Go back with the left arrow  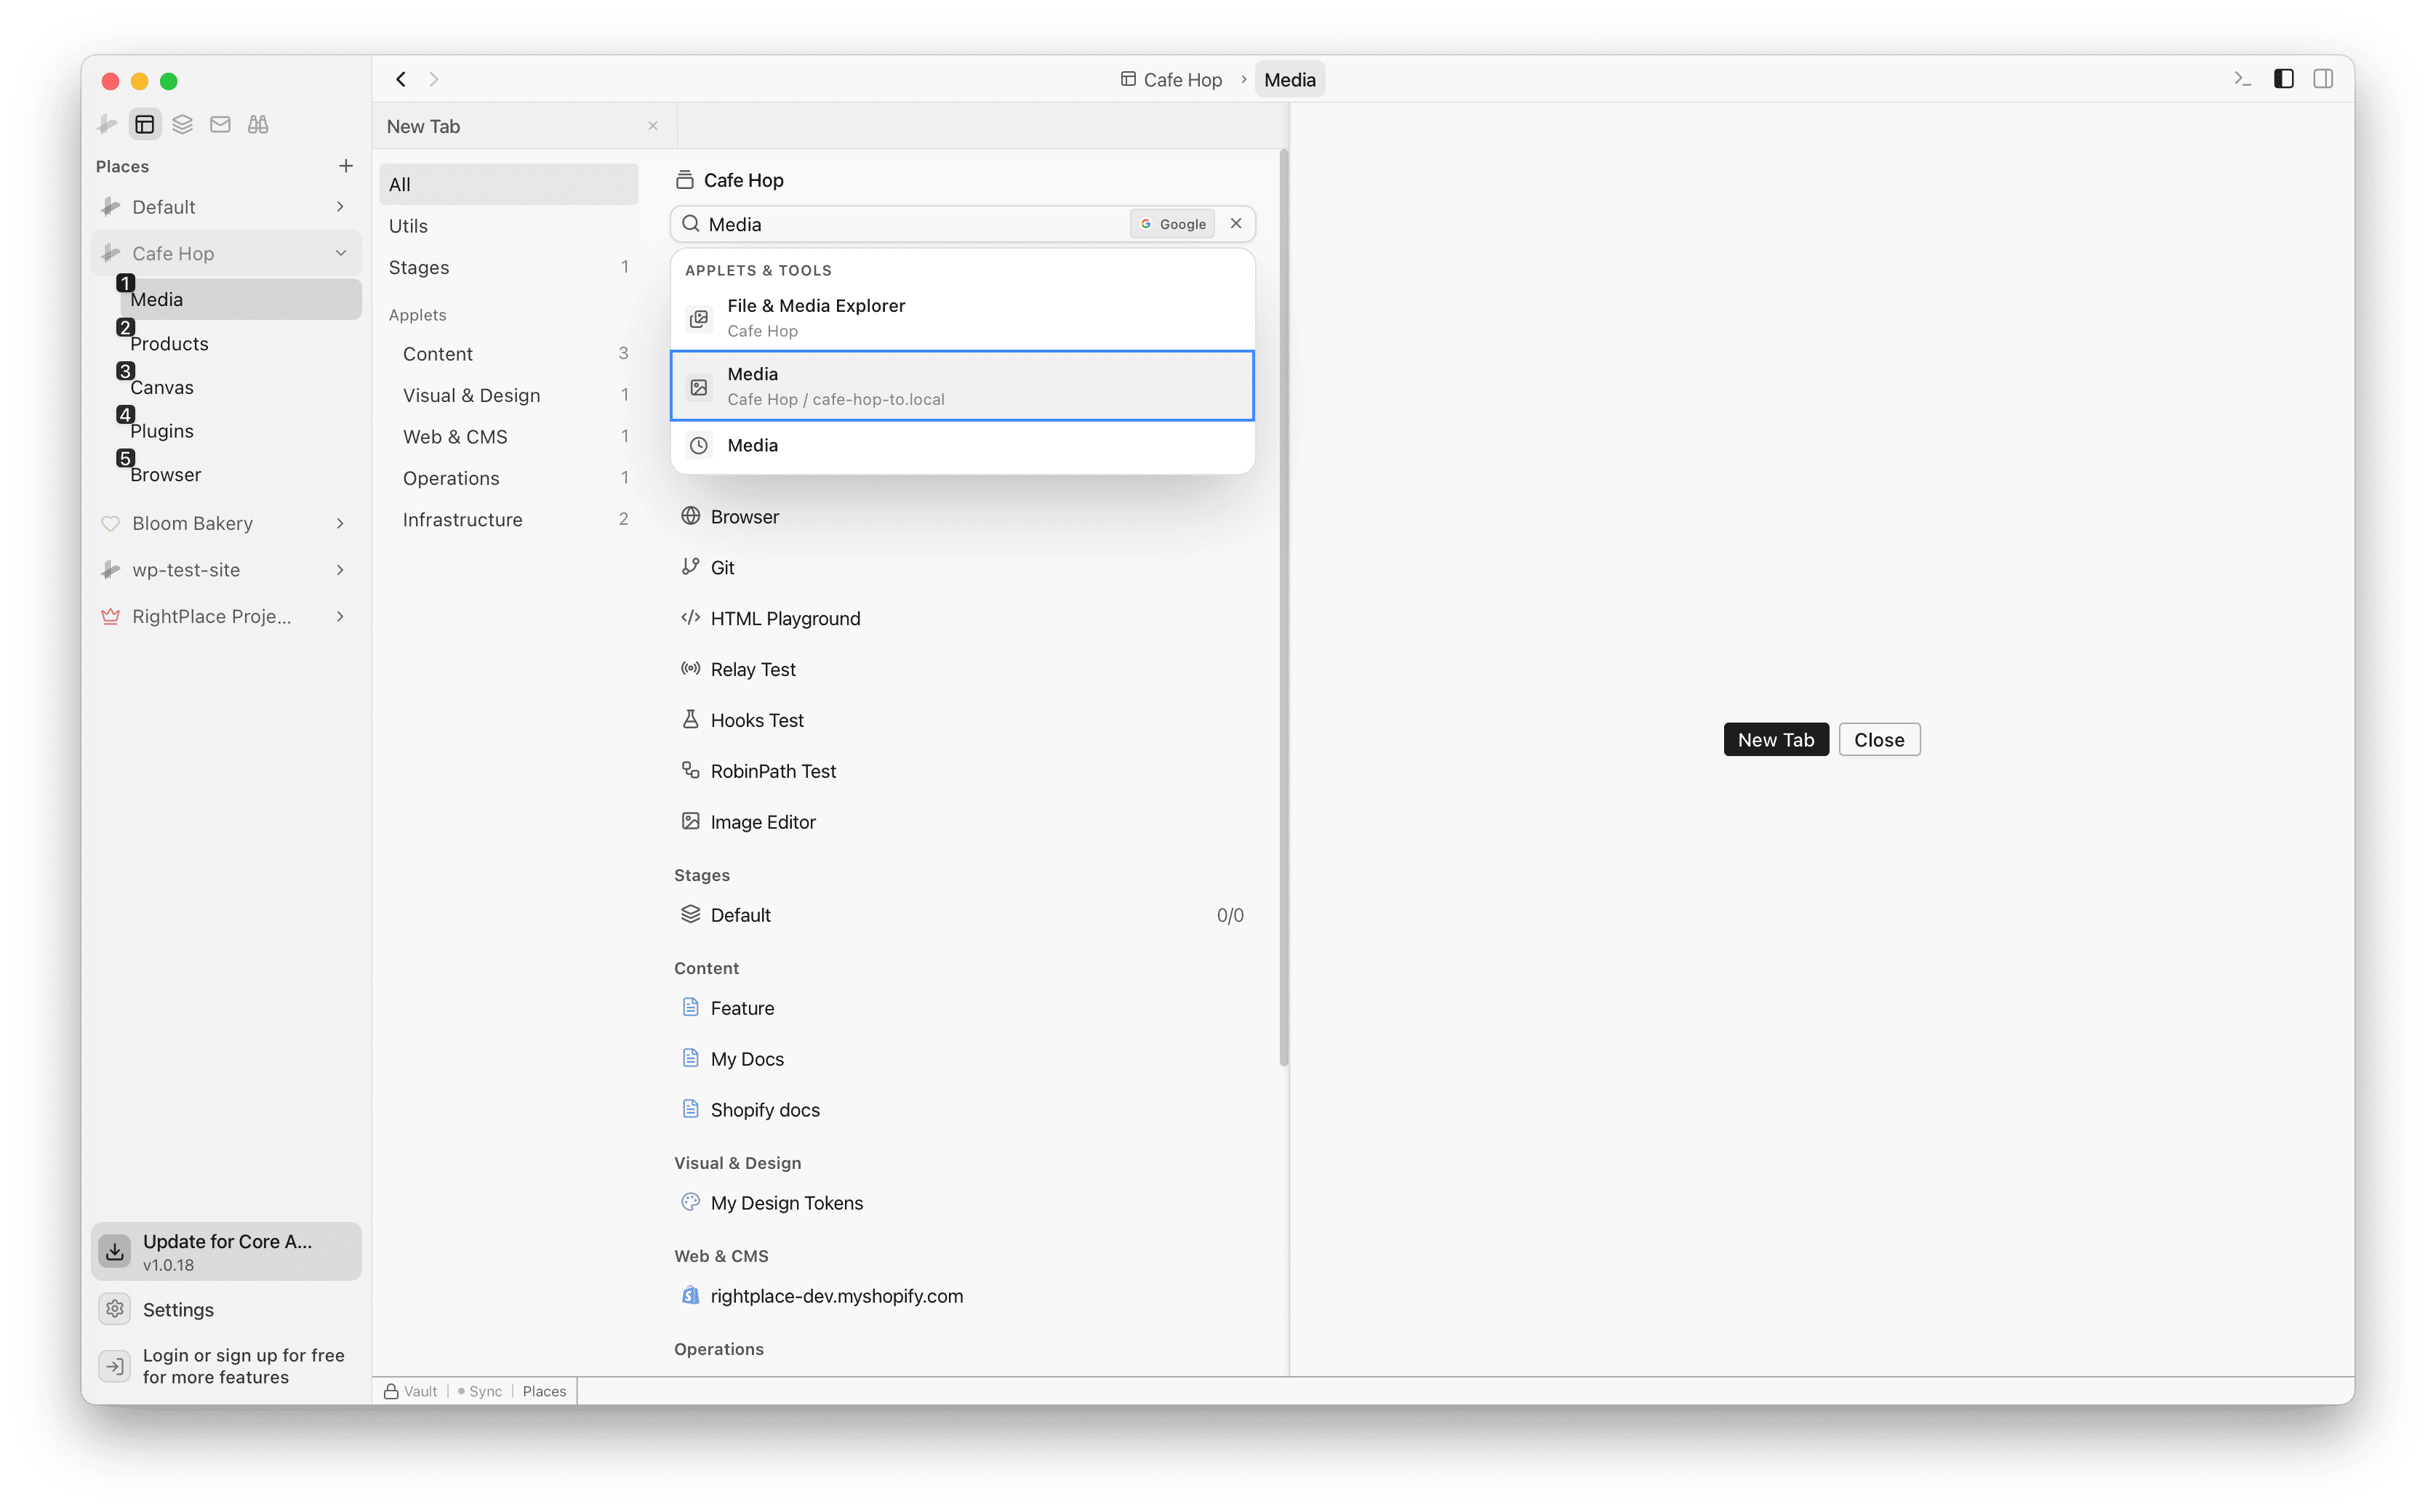click(400, 79)
